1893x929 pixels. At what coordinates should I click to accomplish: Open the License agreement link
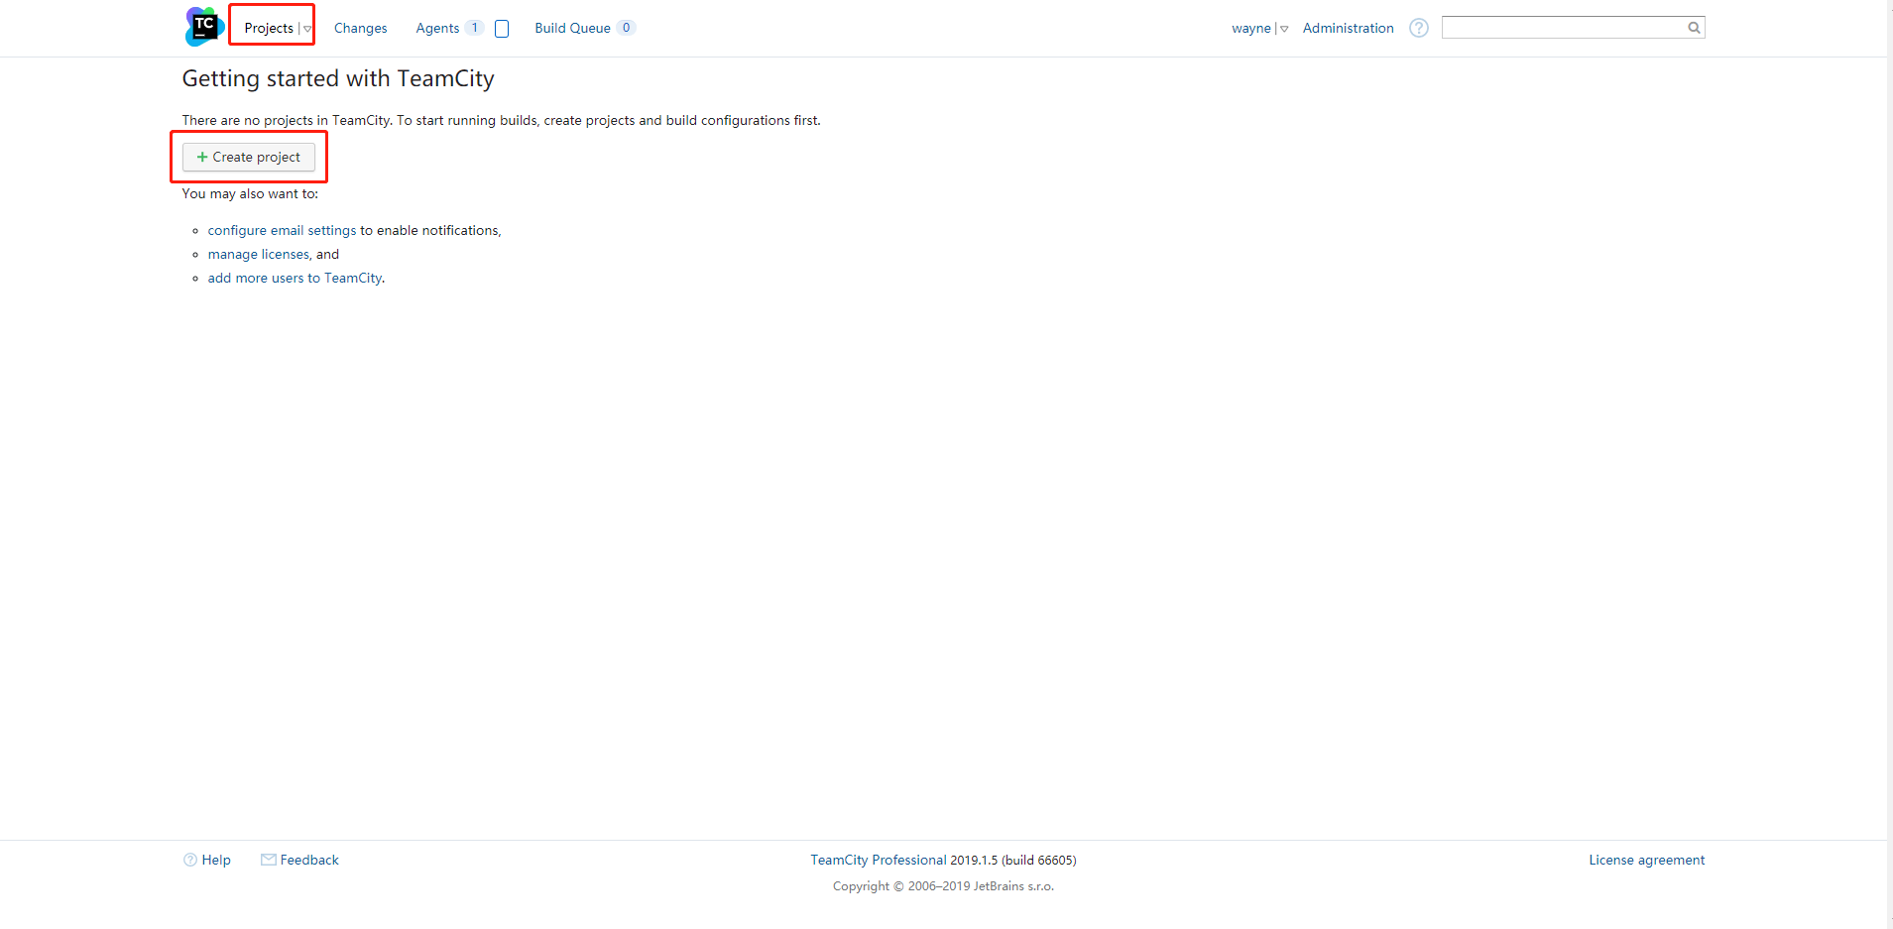1647,860
